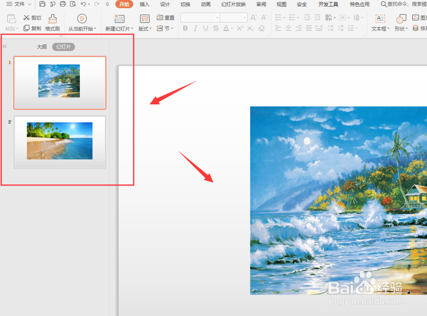The image size is (427, 316).
Task: Open the File (文件) menu
Action: click(x=19, y=4)
